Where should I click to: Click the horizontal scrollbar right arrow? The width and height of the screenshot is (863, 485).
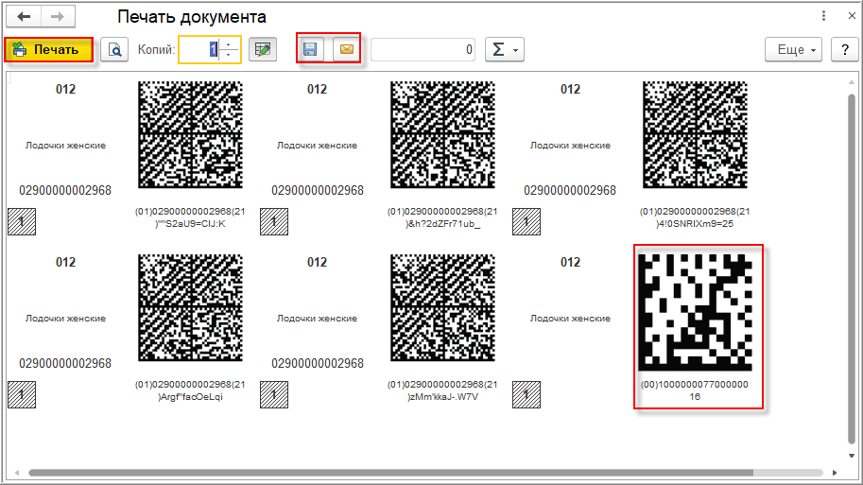pyautogui.click(x=835, y=473)
